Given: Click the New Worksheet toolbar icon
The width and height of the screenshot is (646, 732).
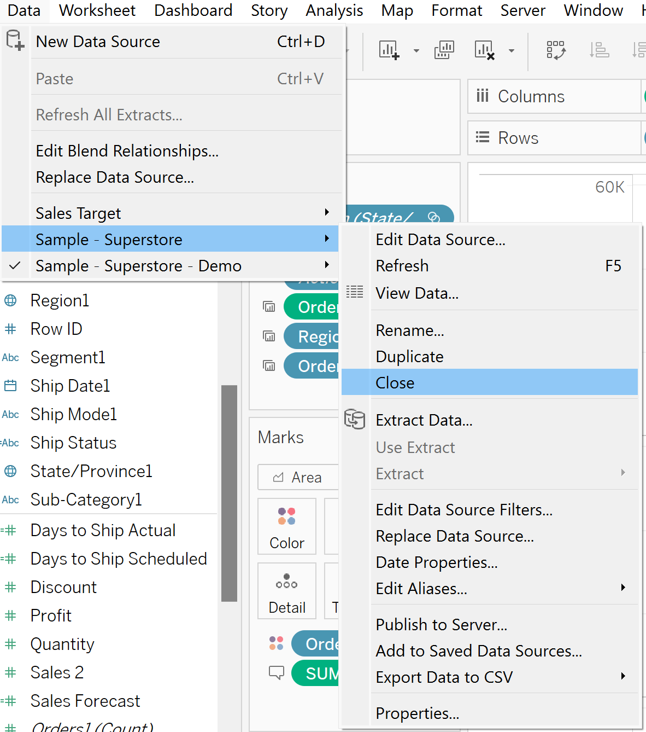Looking at the screenshot, I should point(389,50).
